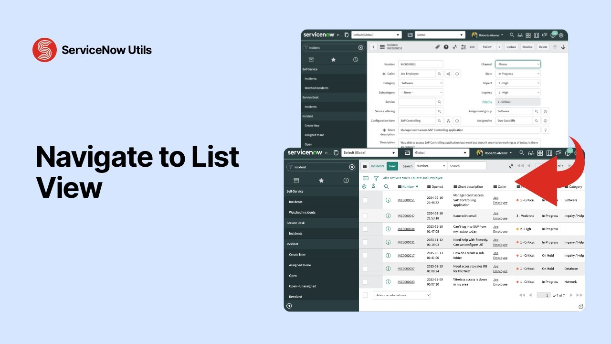The image size is (611, 344).
Task: Select checkbox for INC0000044 row
Action: click(x=365, y=229)
